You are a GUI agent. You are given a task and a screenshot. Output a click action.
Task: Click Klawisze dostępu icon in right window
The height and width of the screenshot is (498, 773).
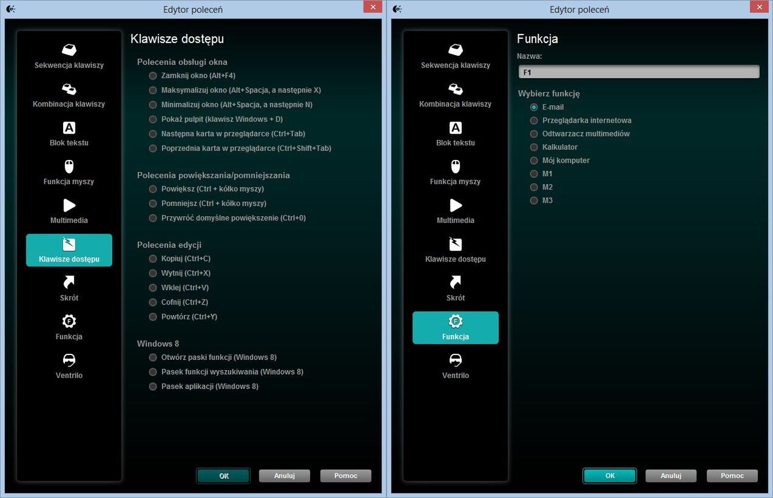coord(456,244)
